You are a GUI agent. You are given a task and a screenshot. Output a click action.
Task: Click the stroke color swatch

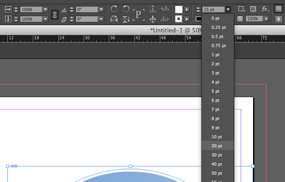179,19
